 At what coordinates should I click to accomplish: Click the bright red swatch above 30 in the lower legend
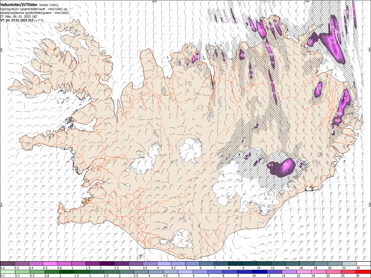(x=363, y=272)
